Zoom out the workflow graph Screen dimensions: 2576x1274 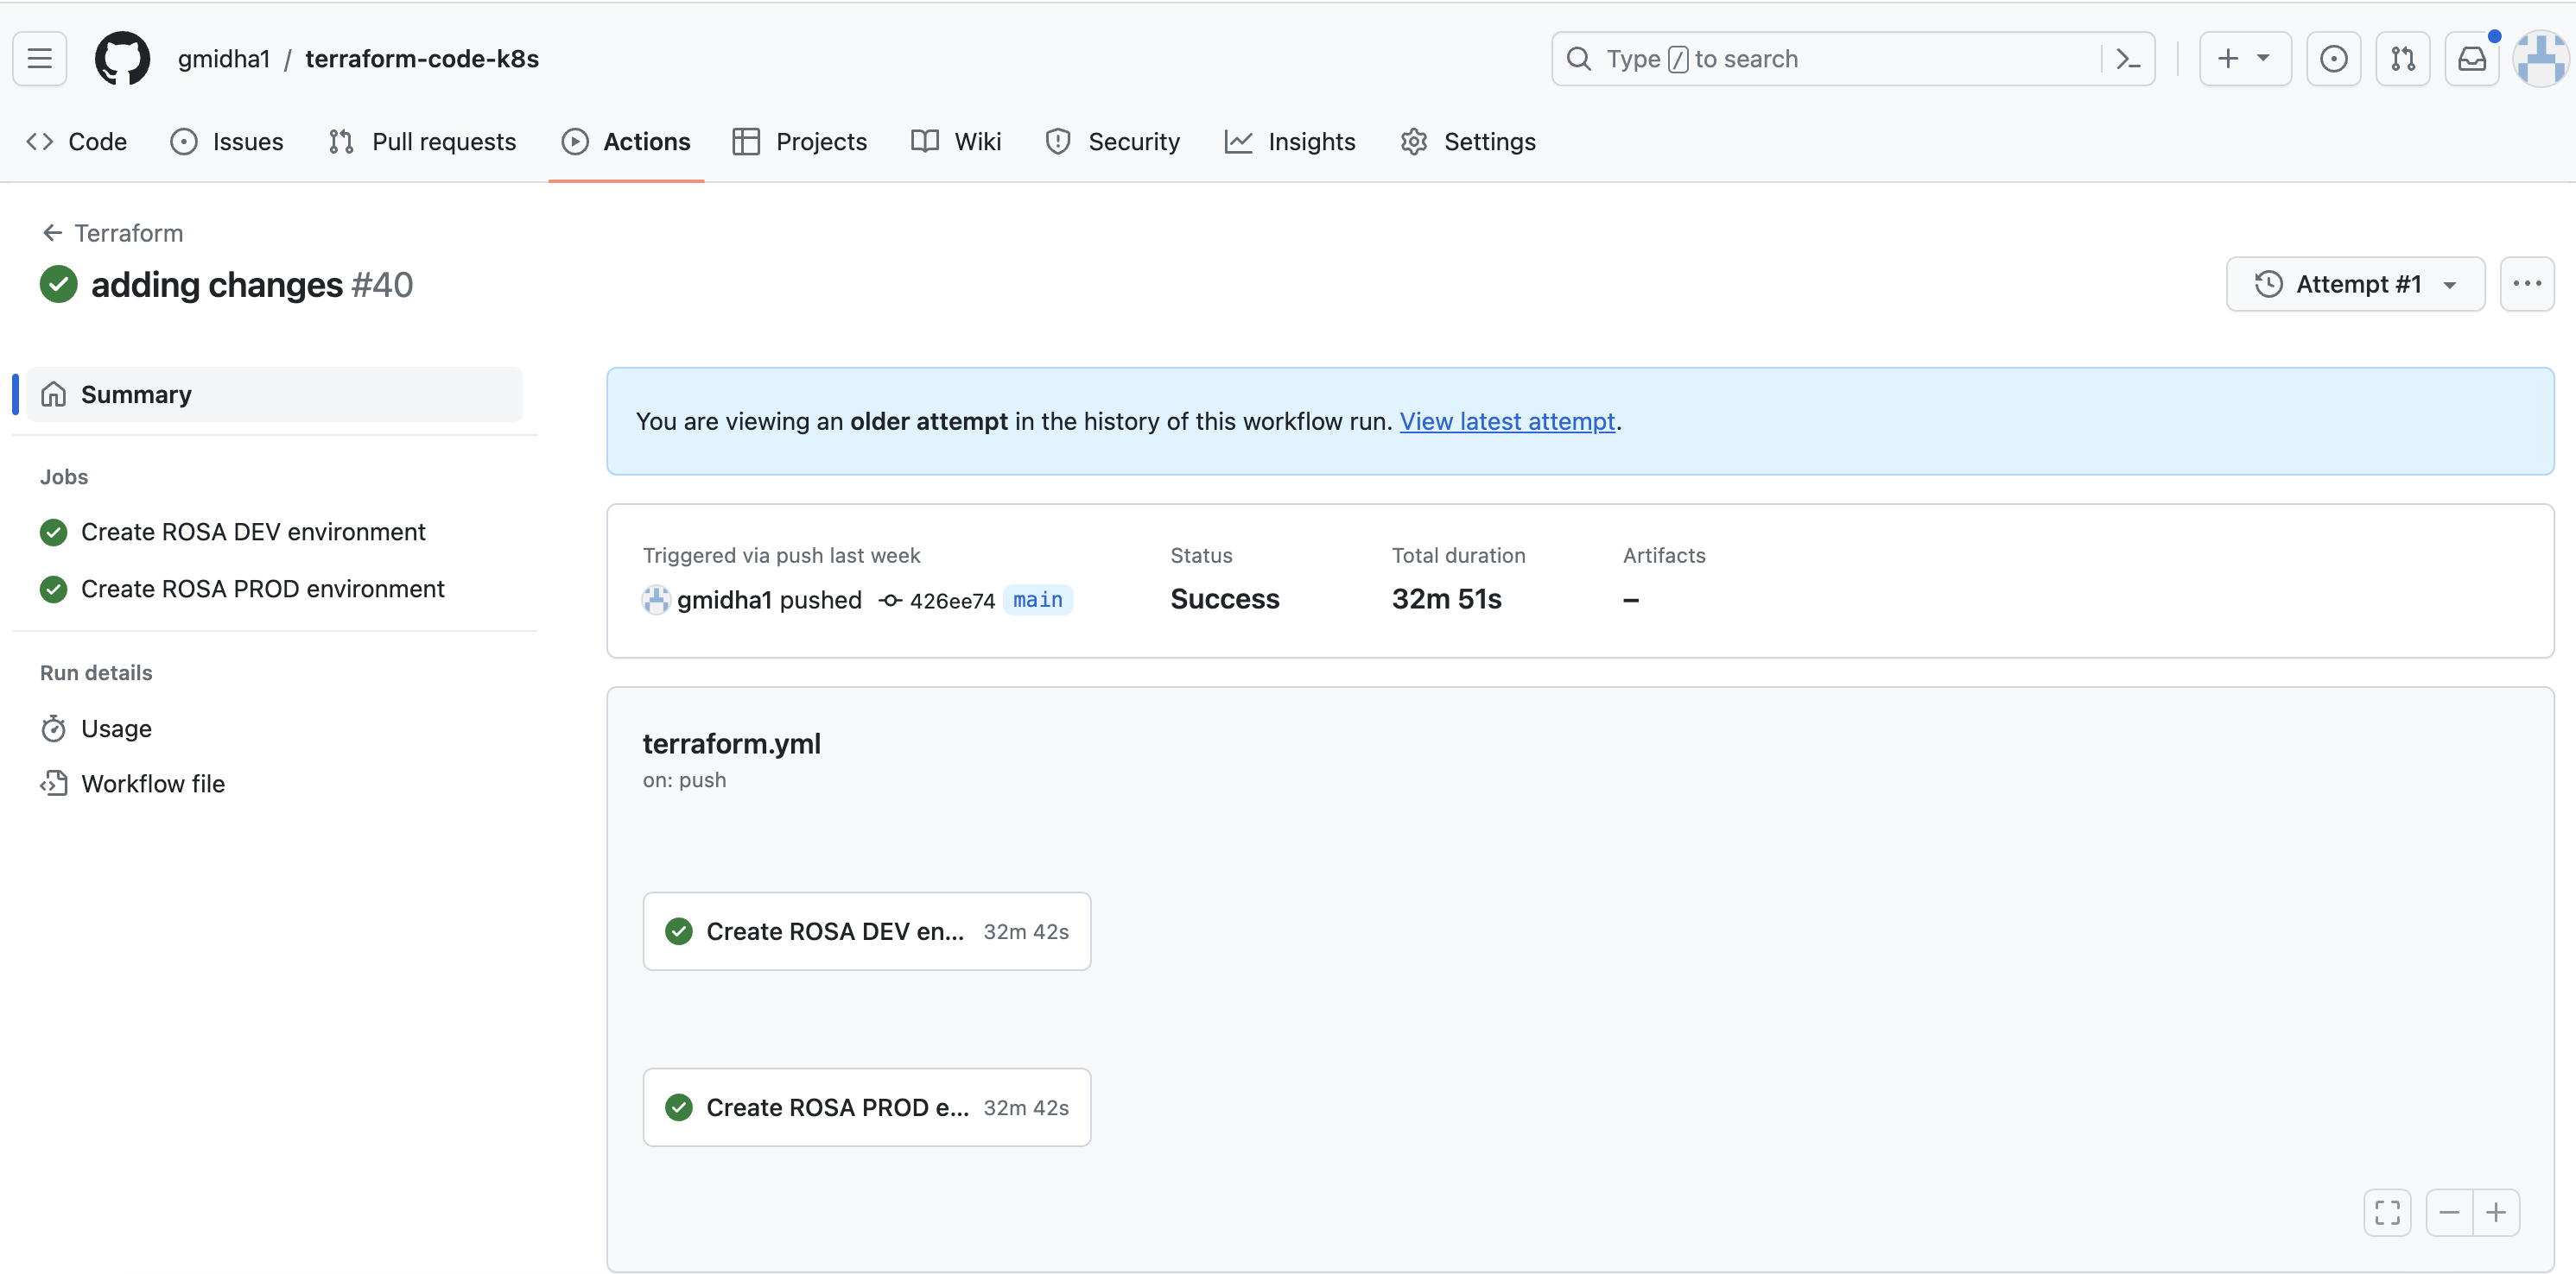(x=2449, y=1213)
